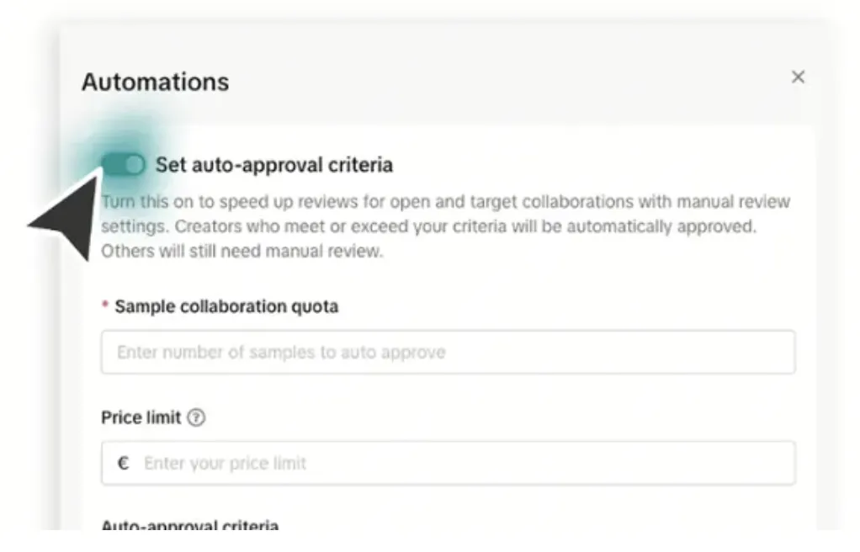
Task: Click the "Auto-approval criteria" section heading
Action: pos(189,526)
